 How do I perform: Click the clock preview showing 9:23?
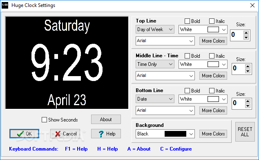point(67,63)
